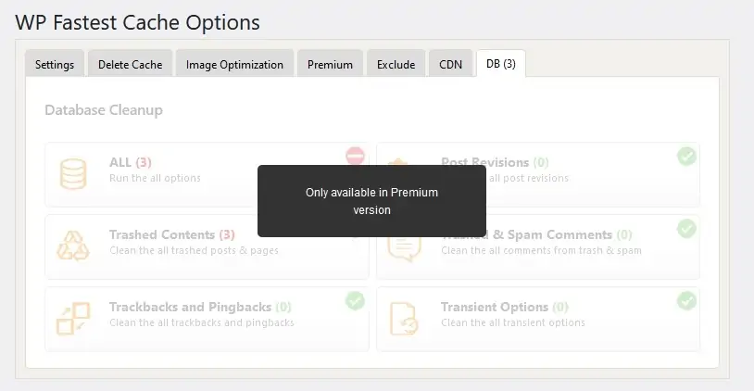The image size is (754, 391).
Task: Open the Exclude tab
Action: point(396,65)
